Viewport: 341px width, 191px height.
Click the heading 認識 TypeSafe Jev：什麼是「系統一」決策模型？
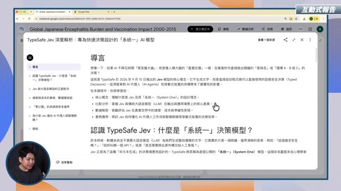pyautogui.click(x=172, y=131)
